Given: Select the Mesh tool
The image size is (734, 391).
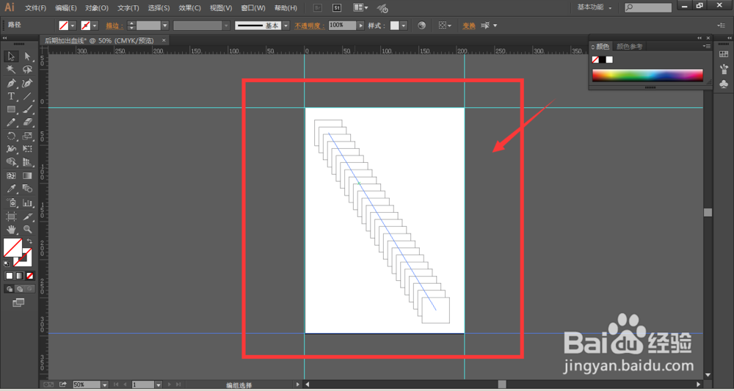Looking at the screenshot, I should coord(11,176).
